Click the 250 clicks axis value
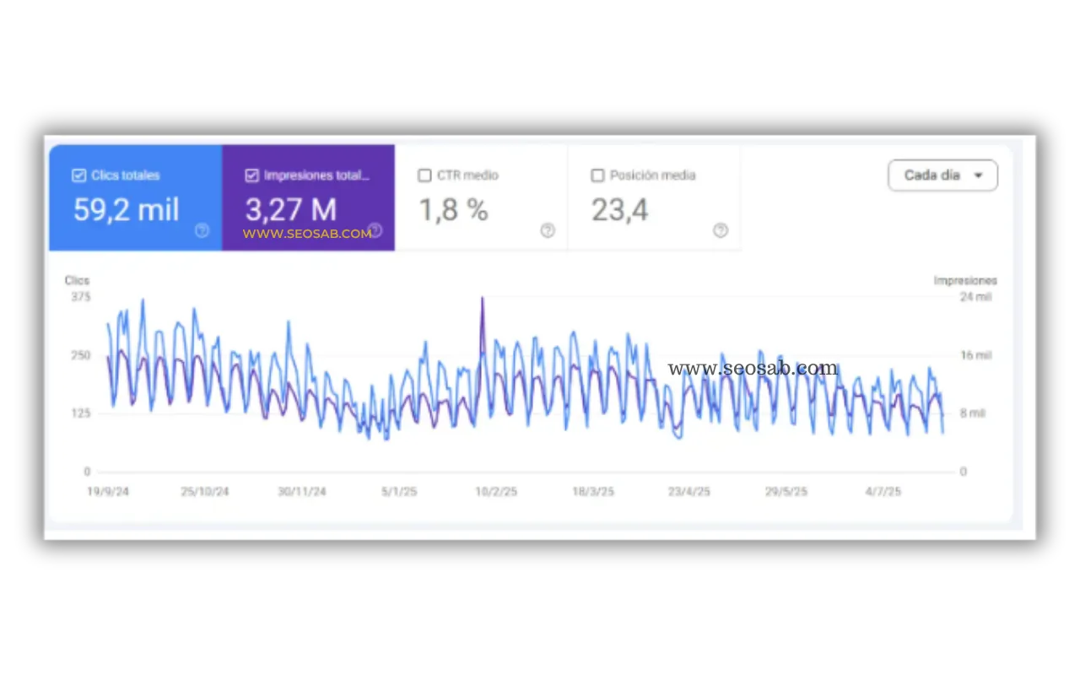Image resolution: width=1080 pixels, height=675 pixels. pyautogui.click(x=81, y=355)
